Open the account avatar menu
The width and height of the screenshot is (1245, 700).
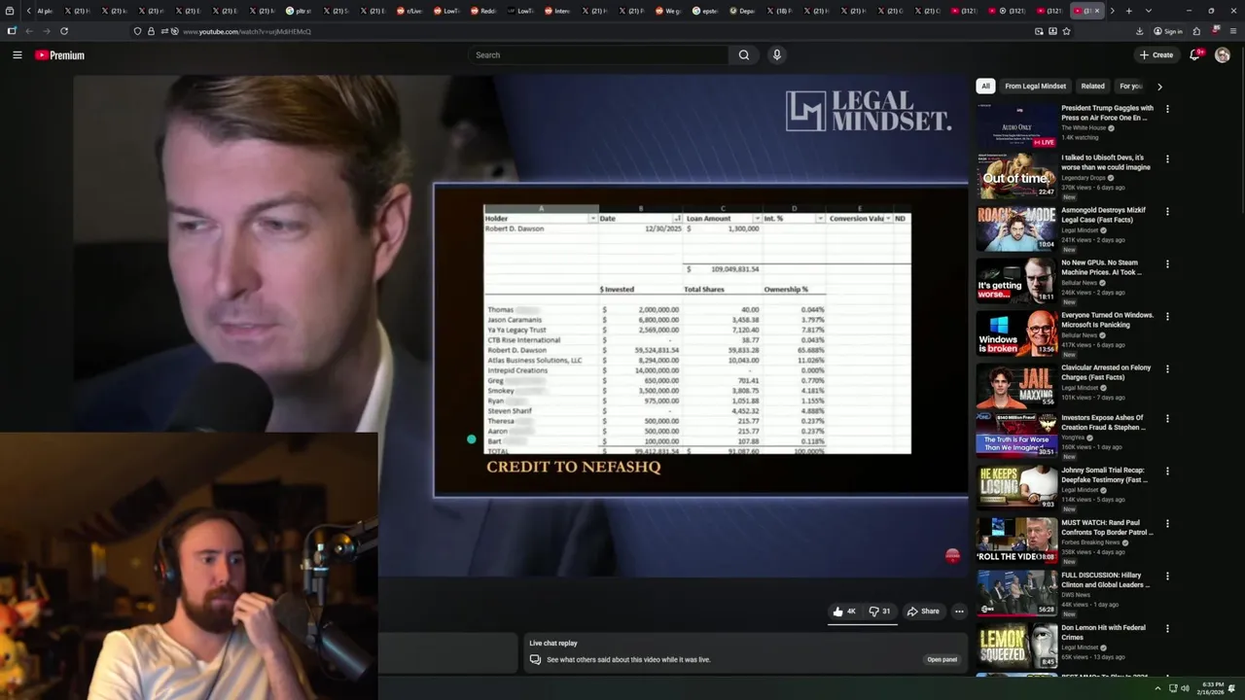(1223, 55)
